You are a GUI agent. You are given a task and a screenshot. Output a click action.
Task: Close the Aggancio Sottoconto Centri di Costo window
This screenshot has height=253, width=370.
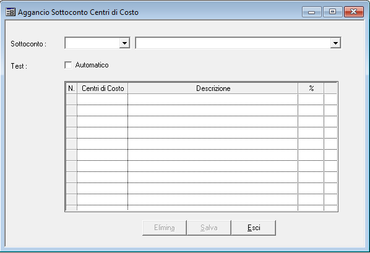[353, 12]
